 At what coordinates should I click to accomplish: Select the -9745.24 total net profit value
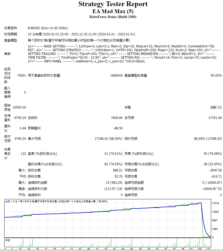click(x=20, y=118)
